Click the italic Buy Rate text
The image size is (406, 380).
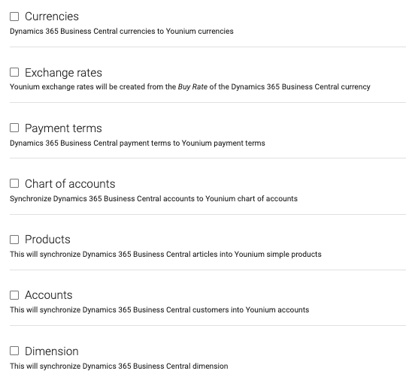[192, 87]
